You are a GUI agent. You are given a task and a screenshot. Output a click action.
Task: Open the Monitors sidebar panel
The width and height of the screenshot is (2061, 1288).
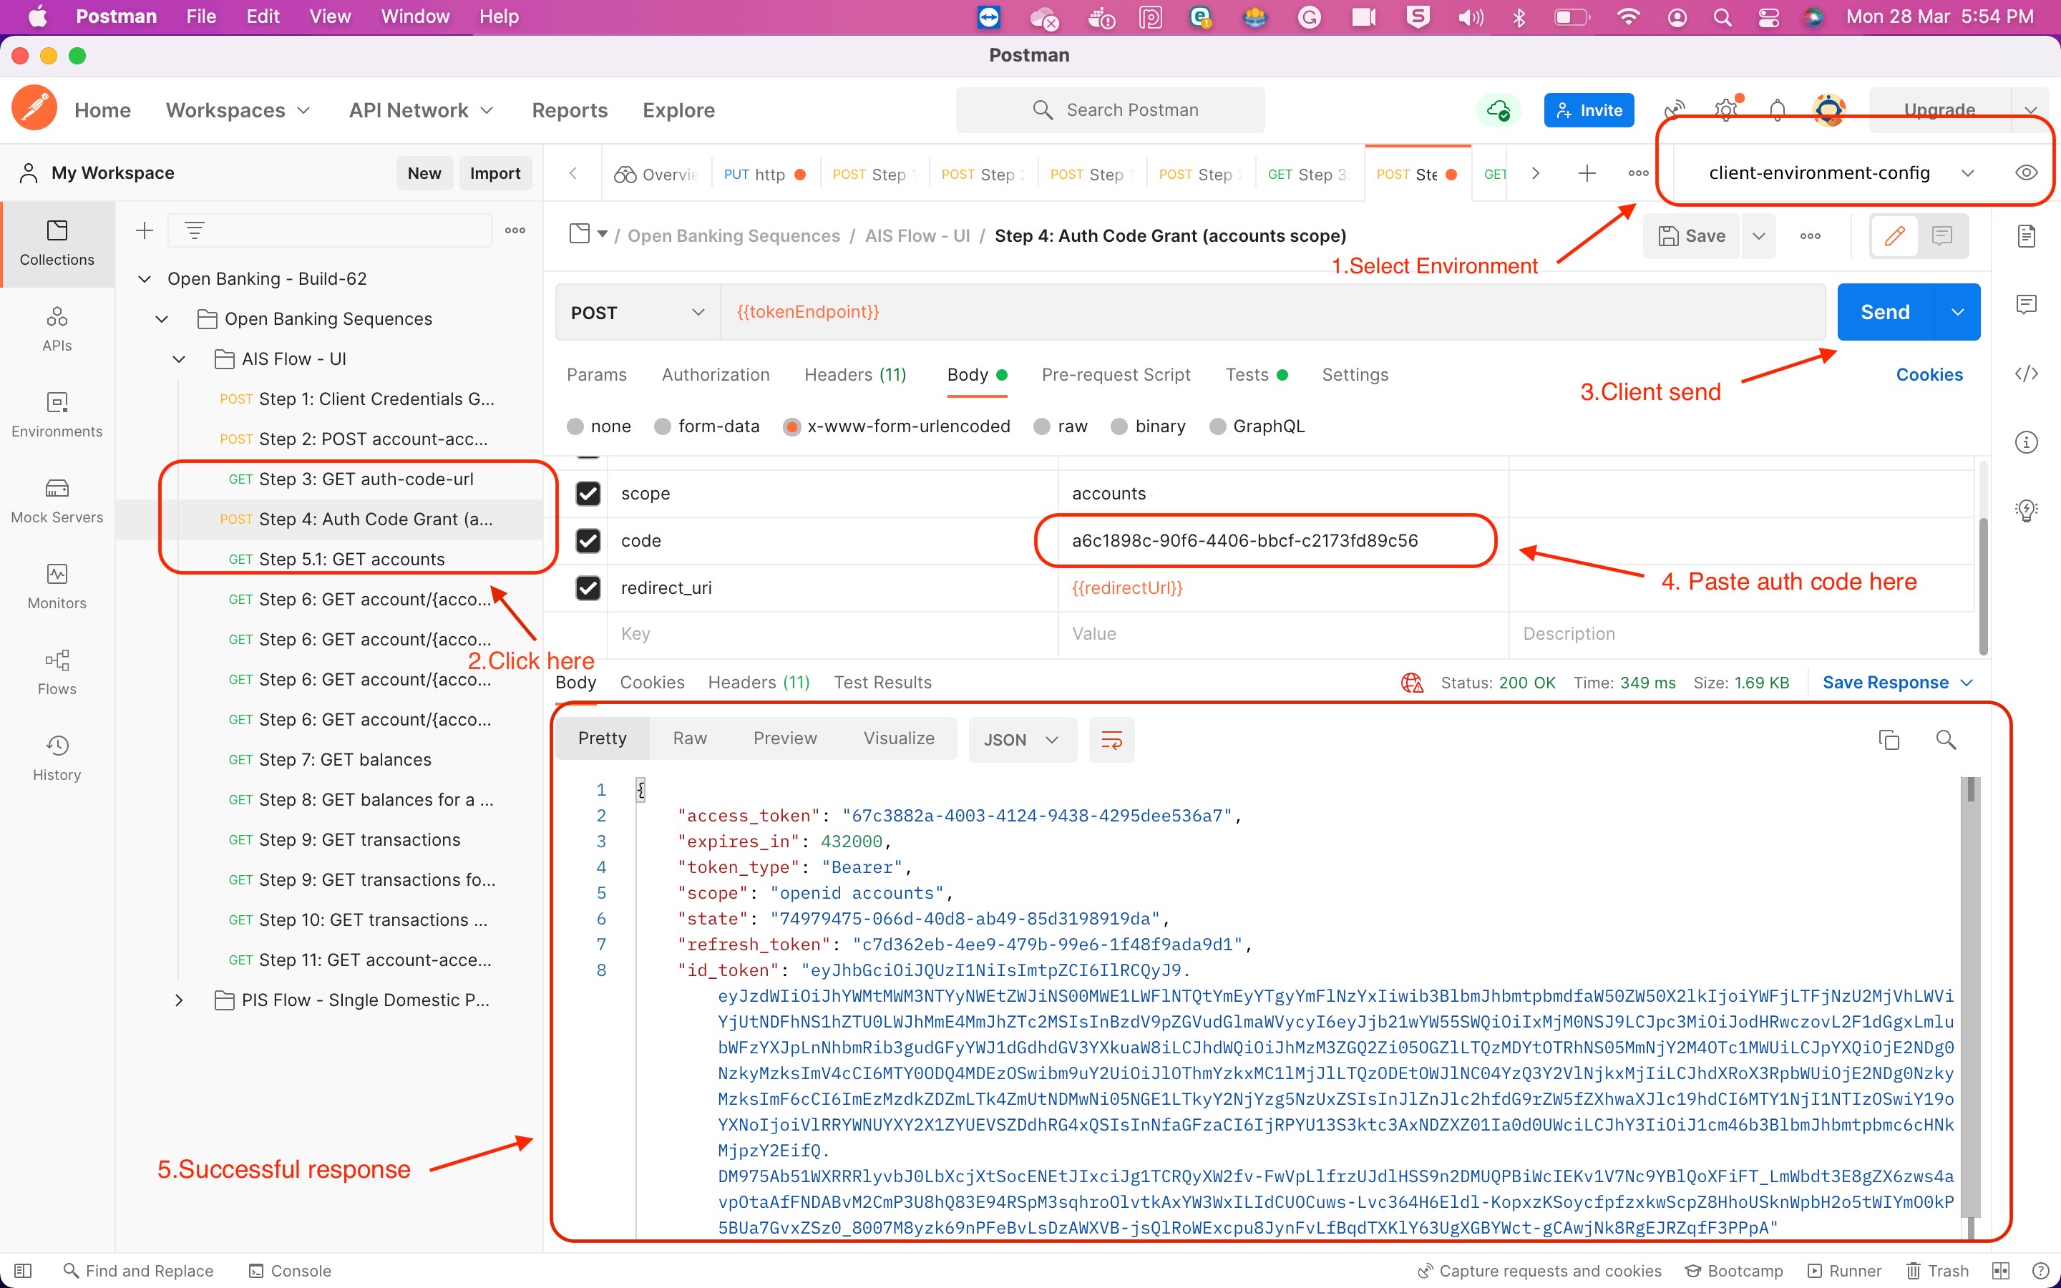(x=57, y=587)
